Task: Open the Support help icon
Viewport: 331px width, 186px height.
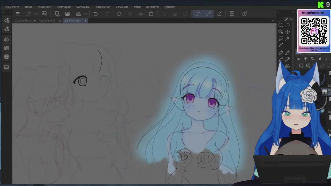Action: (244, 14)
